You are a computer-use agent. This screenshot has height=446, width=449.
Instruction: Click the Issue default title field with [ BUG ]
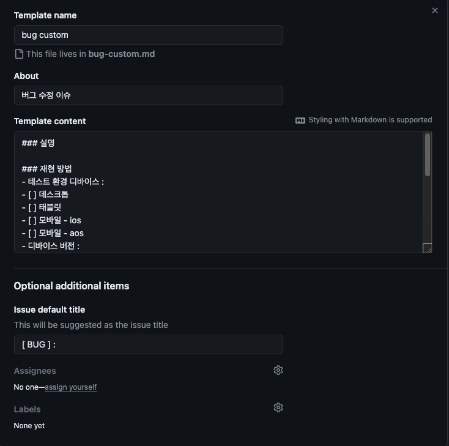pos(148,344)
